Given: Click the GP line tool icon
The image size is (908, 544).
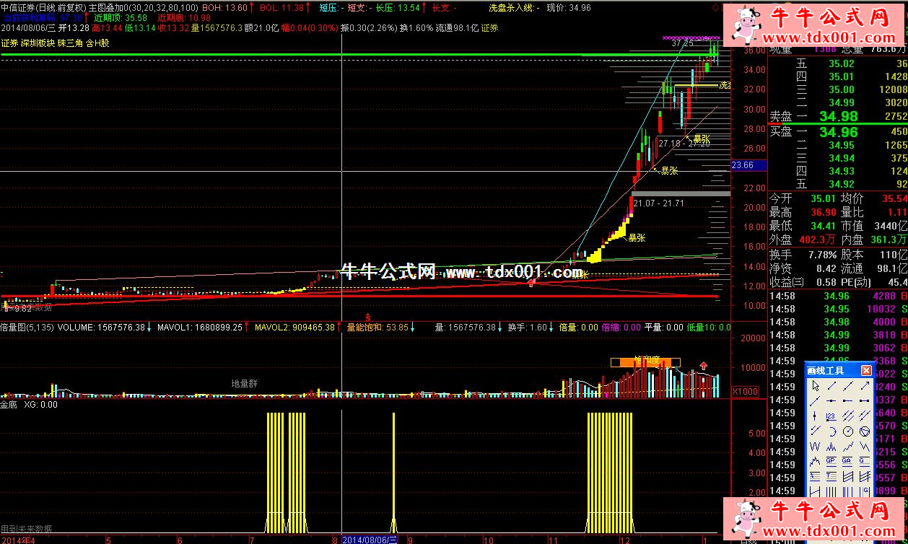Looking at the screenshot, I should (831, 461).
